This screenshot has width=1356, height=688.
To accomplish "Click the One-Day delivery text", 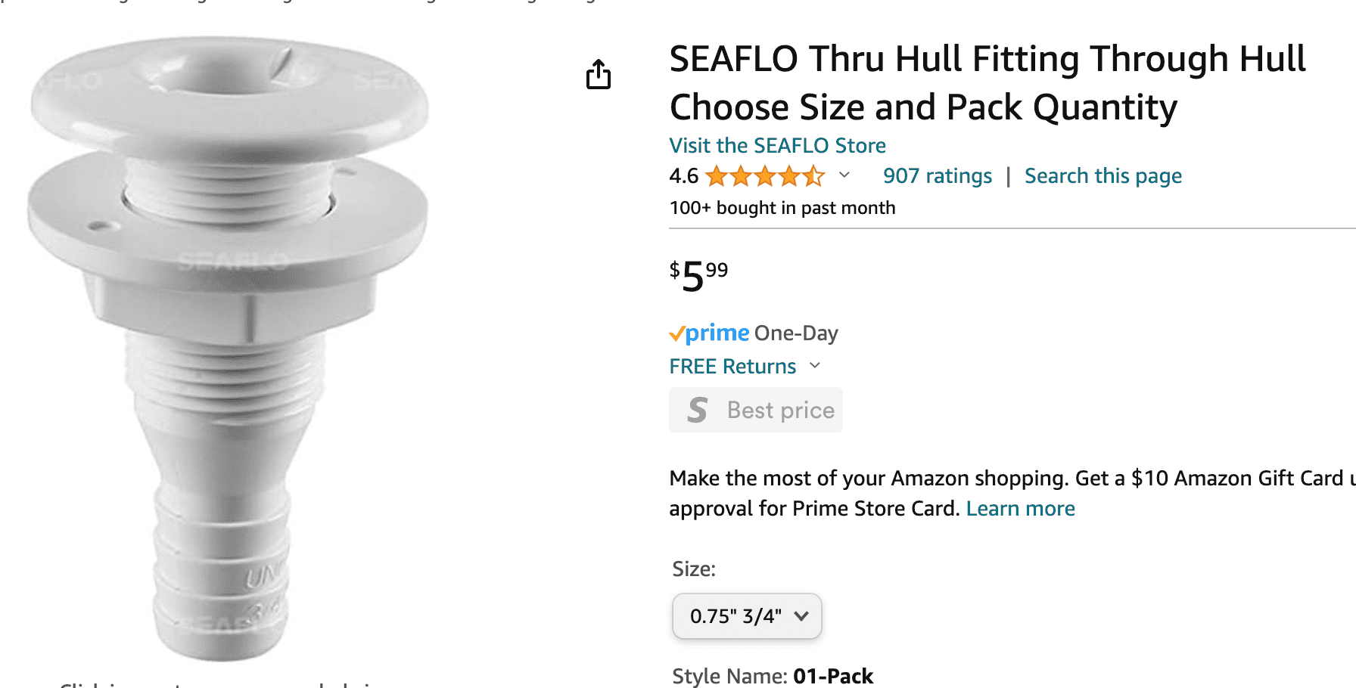I will tap(796, 333).
